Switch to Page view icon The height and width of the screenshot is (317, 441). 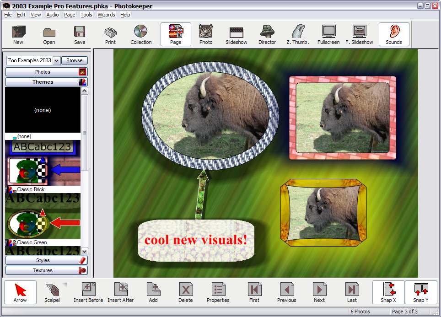[x=176, y=34]
